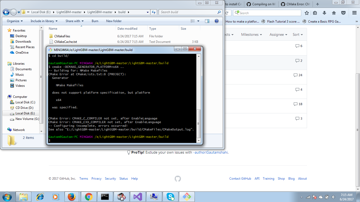Click the MINGW64 terminal title bar icon

coord(50,50)
